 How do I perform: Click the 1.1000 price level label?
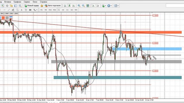[x=155, y=15]
